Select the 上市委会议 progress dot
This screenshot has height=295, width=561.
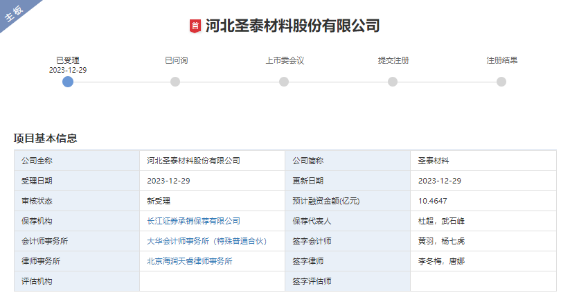click(x=284, y=82)
